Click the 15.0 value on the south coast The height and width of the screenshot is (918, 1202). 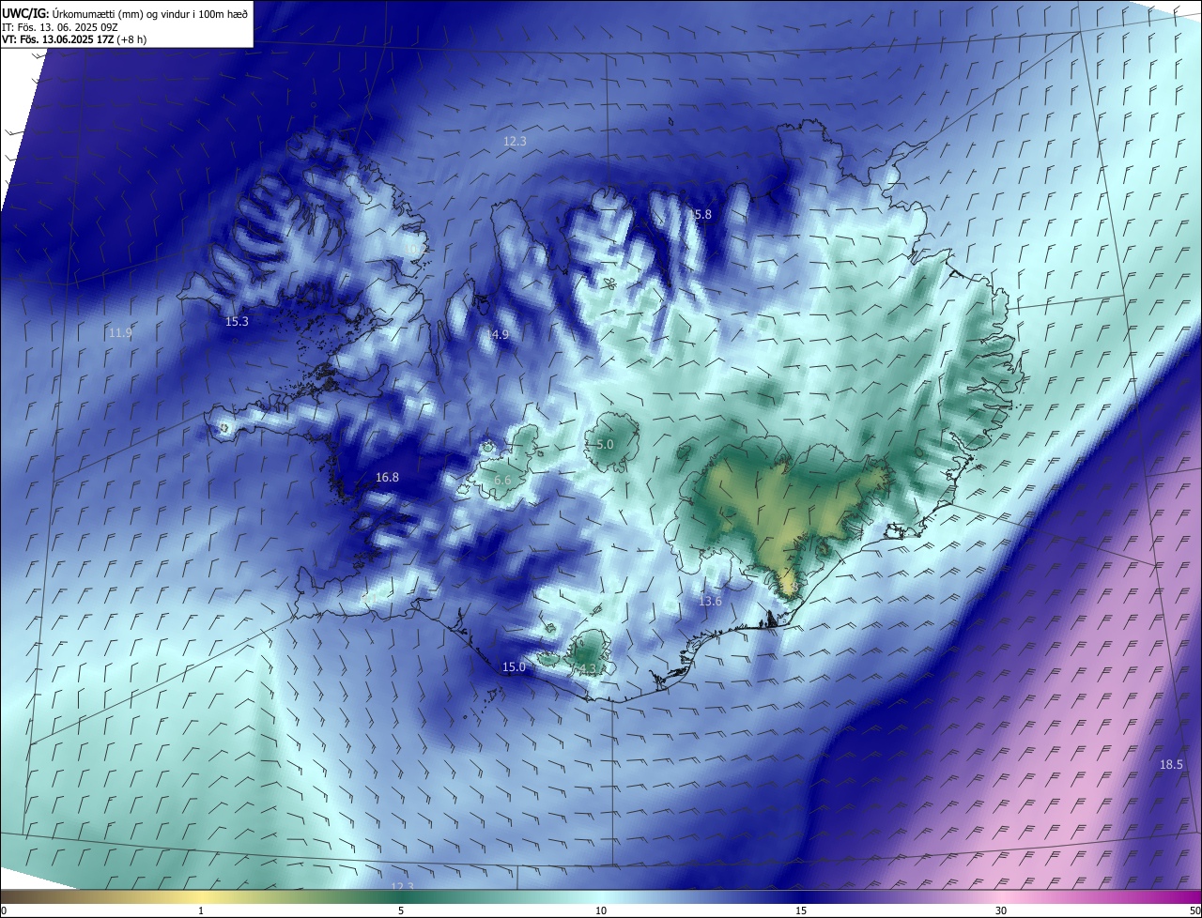pyautogui.click(x=514, y=667)
